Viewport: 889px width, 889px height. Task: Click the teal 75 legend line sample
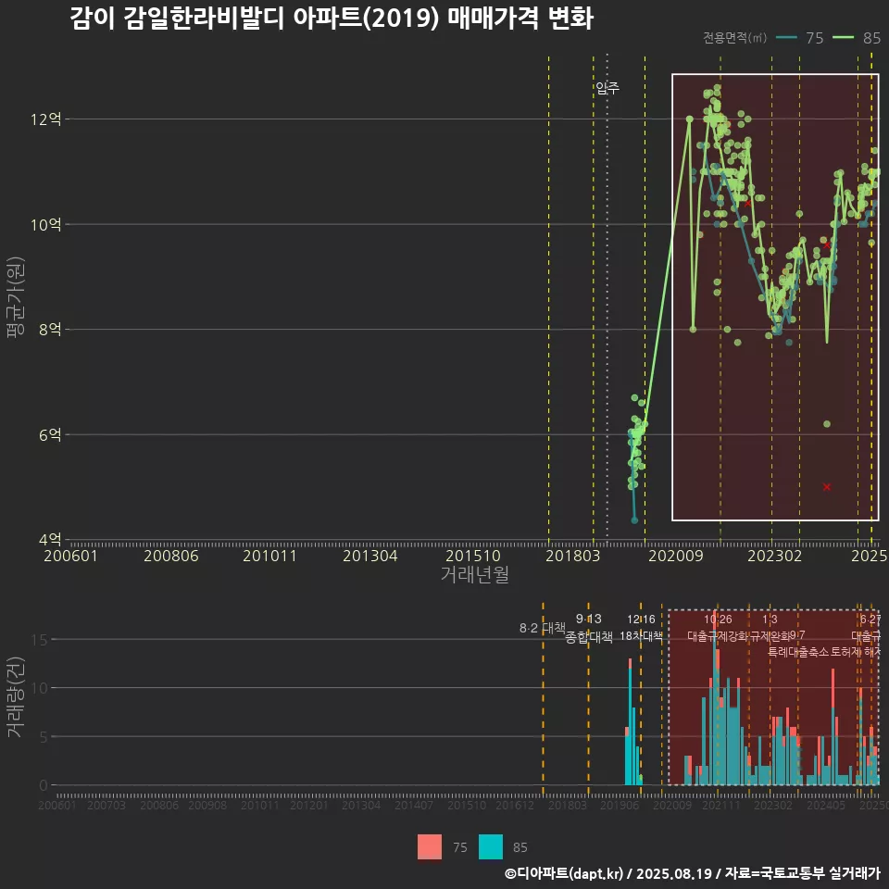786,38
